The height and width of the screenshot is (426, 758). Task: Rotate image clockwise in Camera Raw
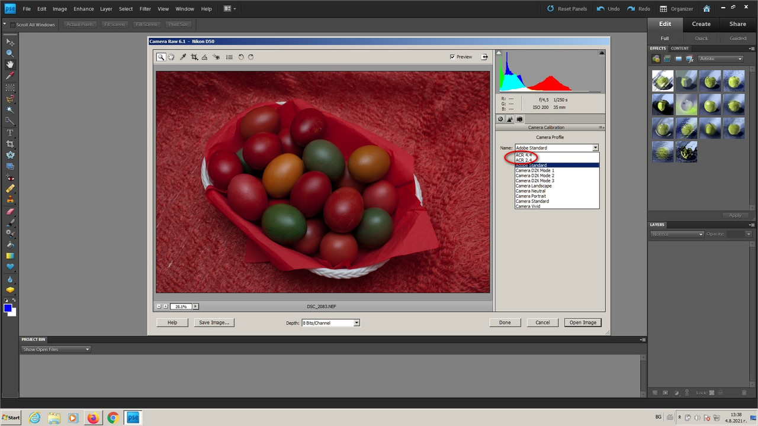coord(251,57)
